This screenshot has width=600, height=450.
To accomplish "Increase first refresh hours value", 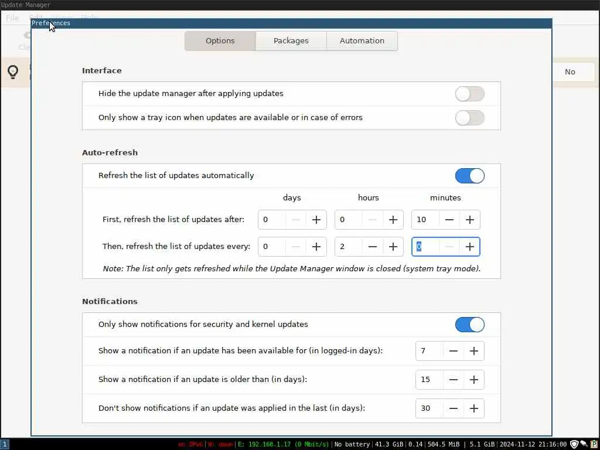I will pyautogui.click(x=393, y=220).
